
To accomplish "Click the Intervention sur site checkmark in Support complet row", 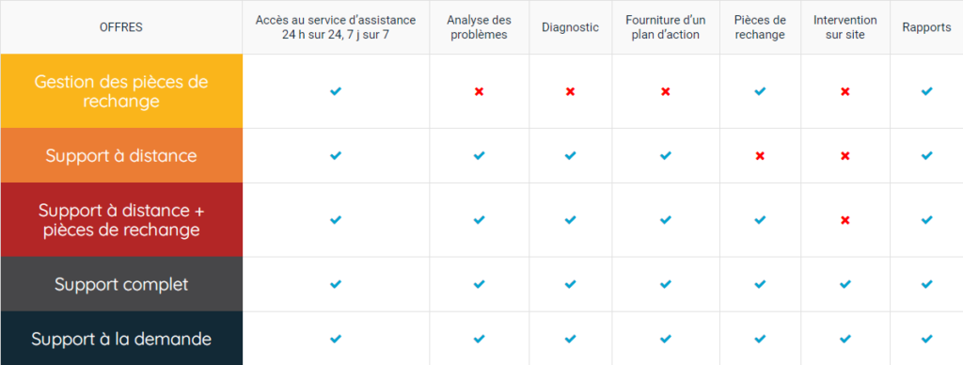I will click(x=845, y=284).
